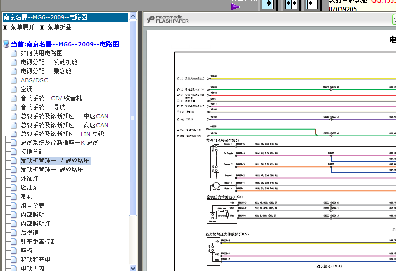The height and width of the screenshot is (271, 396).
Task: Open 总线系统及诊断插座一K 总线 entry
Action: tap(60, 143)
